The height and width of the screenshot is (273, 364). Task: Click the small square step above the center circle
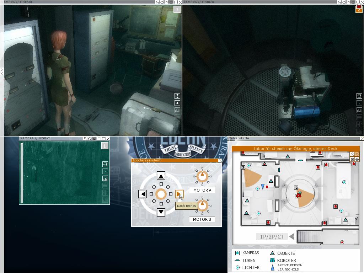(x=161, y=184)
